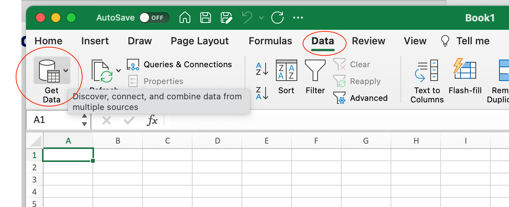Viewport: 509px width, 207px height.
Task: Switch to the Formulas tab
Action: coord(270,41)
